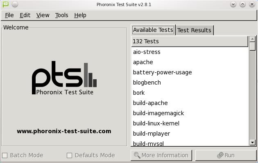Select the build-linux-kernel test
This screenshot has height=163, width=258.
(190, 123)
